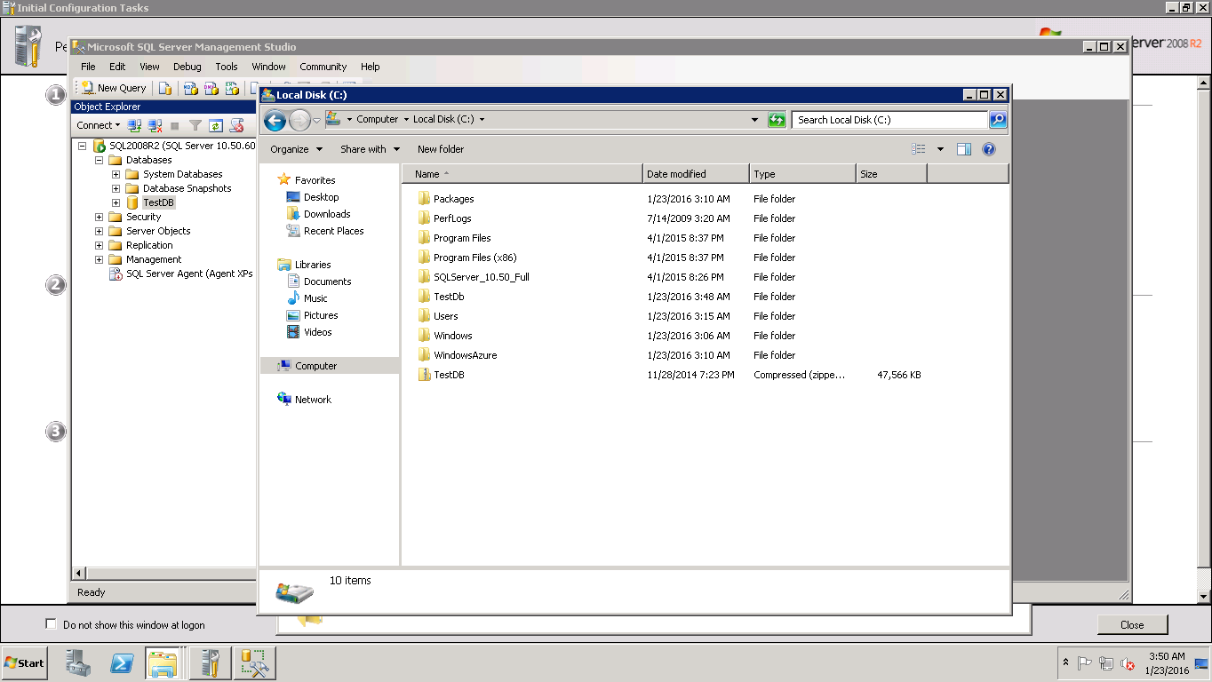Select Database Snapshots tree item

(179, 188)
